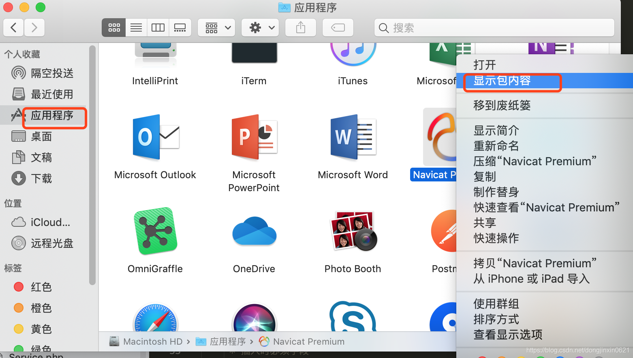633x358 pixels.
Task: Open 最近使用 (Recents) in sidebar
Action: pyautogui.click(x=43, y=94)
